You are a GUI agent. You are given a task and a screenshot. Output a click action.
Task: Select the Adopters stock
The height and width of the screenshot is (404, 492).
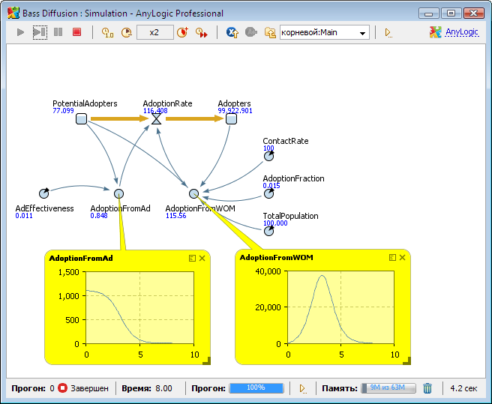[231, 119]
